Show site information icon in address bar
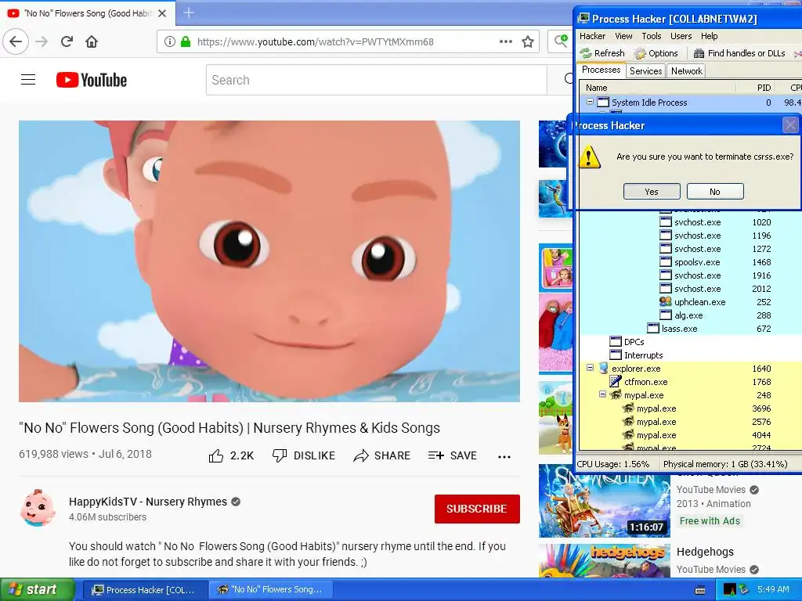 coord(169,41)
